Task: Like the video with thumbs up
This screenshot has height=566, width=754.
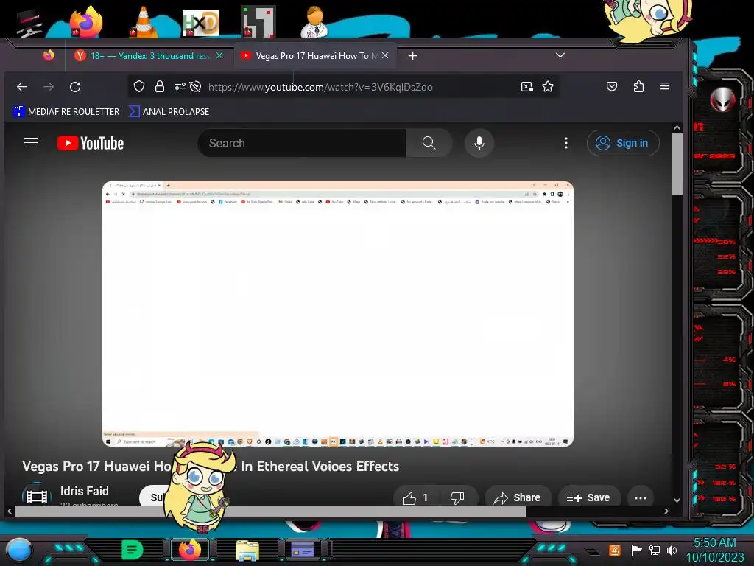Action: pyautogui.click(x=415, y=497)
